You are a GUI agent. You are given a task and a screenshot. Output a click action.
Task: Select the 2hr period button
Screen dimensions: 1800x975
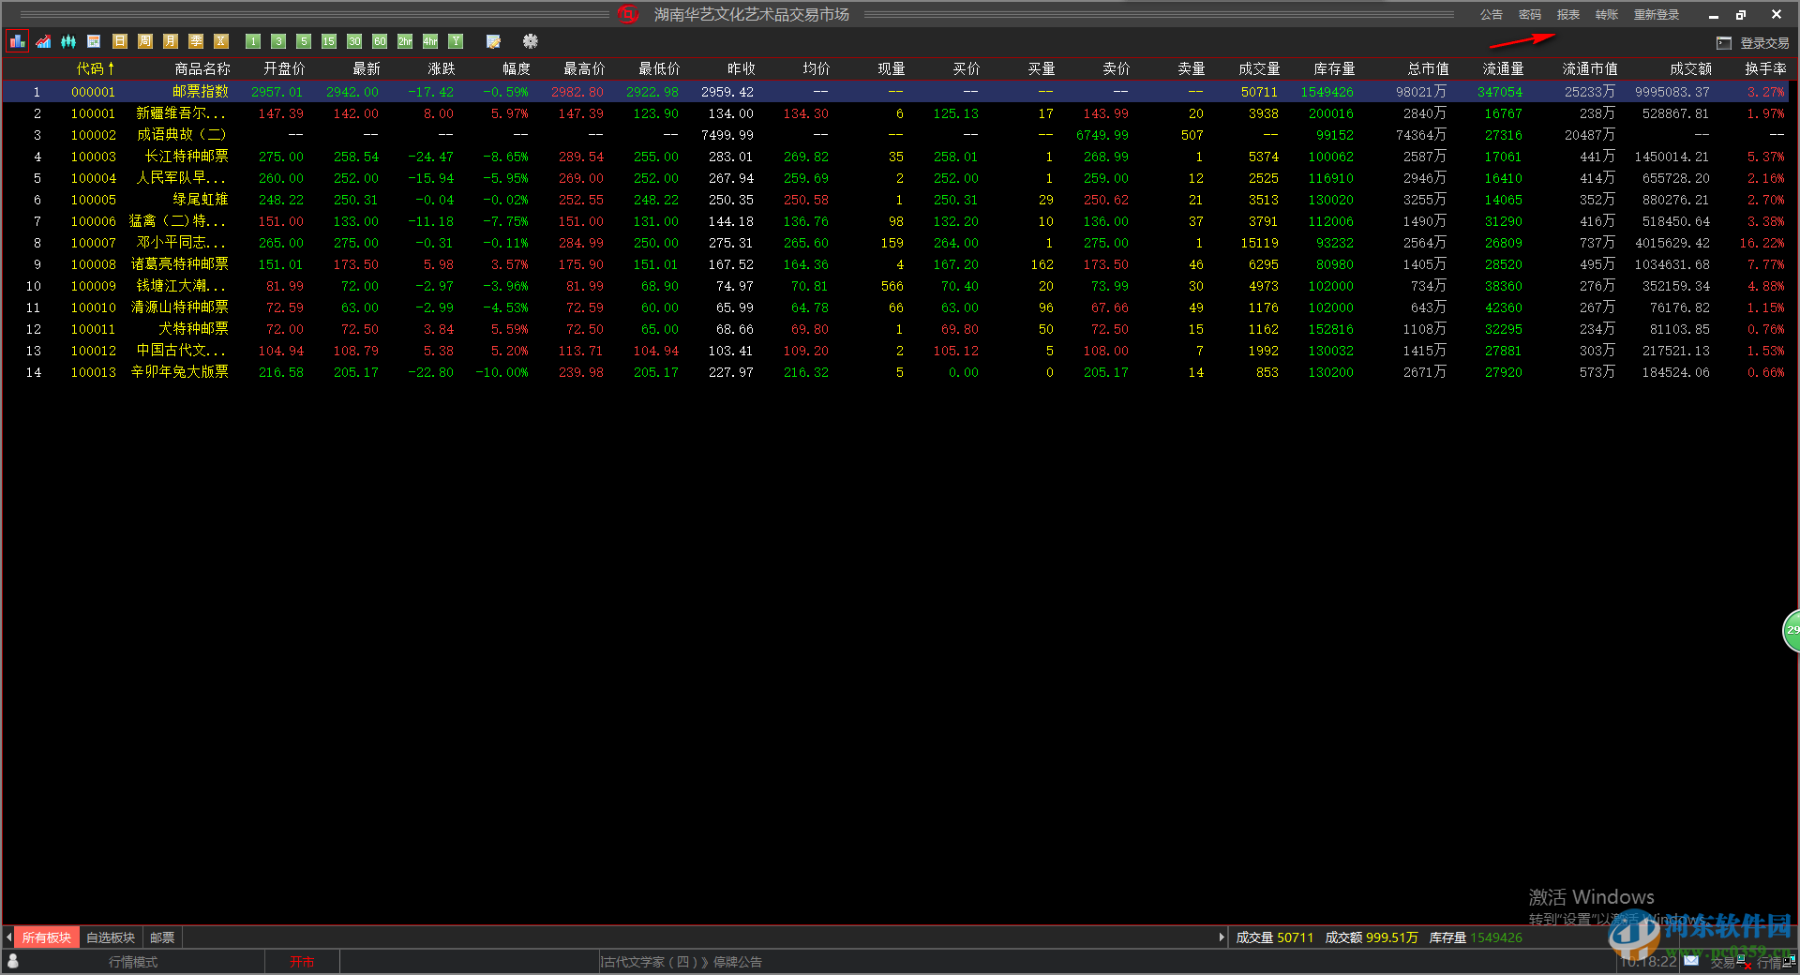(x=405, y=41)
